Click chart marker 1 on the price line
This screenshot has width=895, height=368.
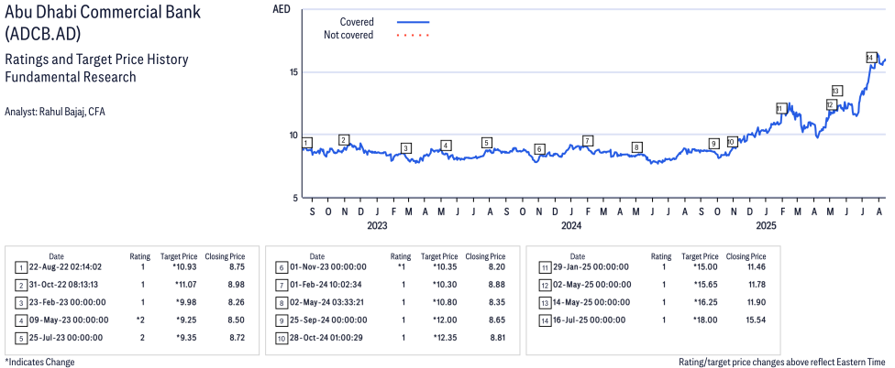click(308, 143)
